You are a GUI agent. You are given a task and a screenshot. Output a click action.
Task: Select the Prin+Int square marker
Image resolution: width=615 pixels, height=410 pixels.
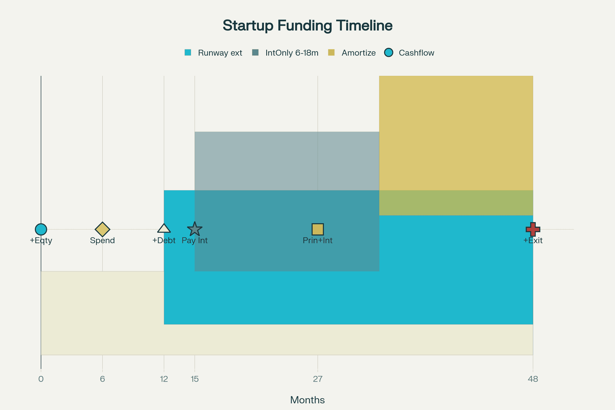click(x=318, y=229)
